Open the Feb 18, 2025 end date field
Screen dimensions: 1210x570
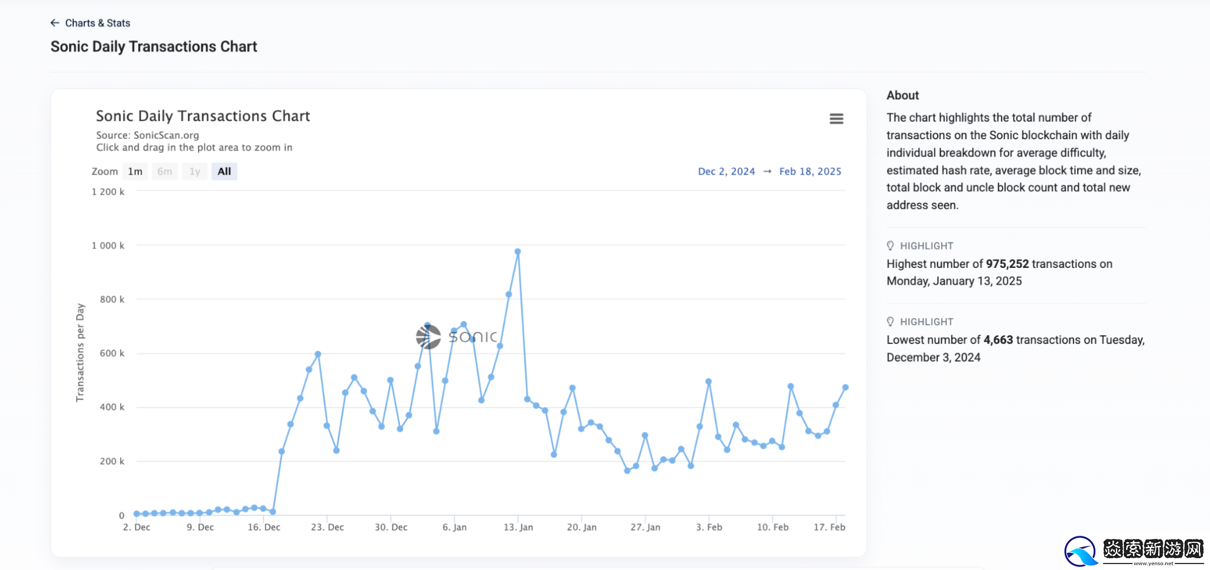pyautogui.click(x=810, y=172)
